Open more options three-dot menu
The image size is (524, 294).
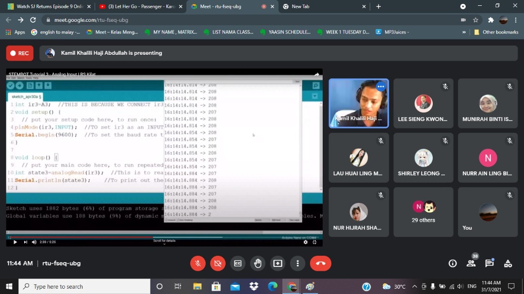[x=297, y=263]
